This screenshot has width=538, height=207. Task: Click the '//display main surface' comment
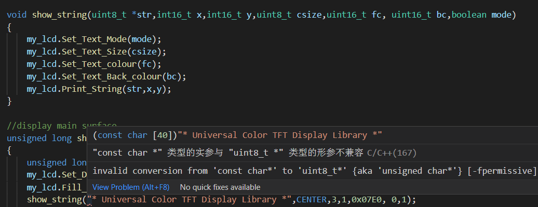pyautogui.click(x=62, y=126)
